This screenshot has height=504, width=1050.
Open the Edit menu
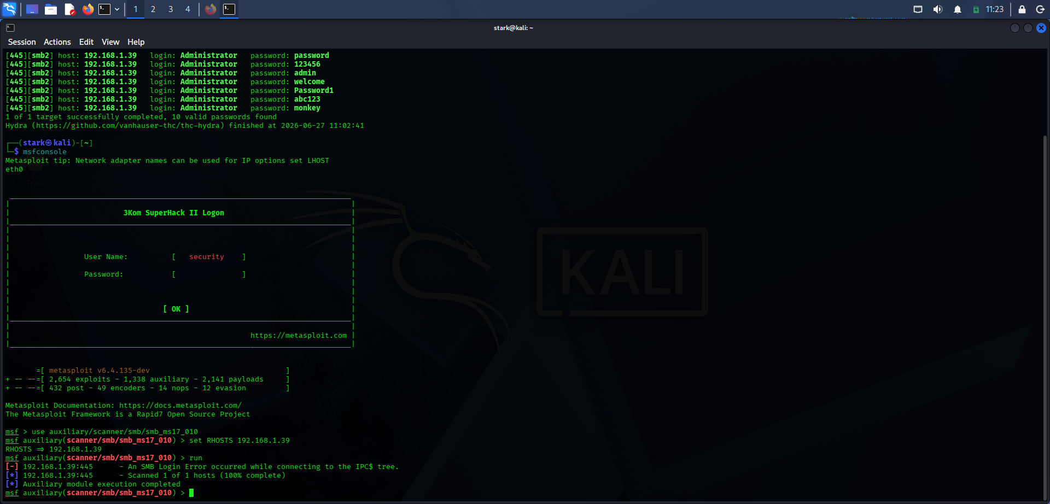pos(86,42)
